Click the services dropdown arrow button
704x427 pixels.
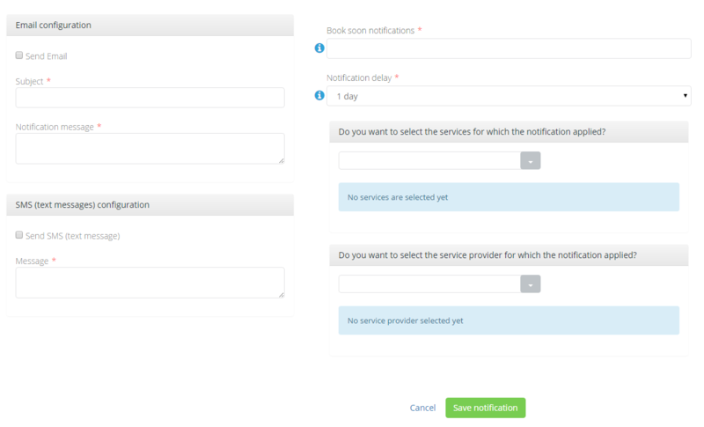[x=531, y=160]
